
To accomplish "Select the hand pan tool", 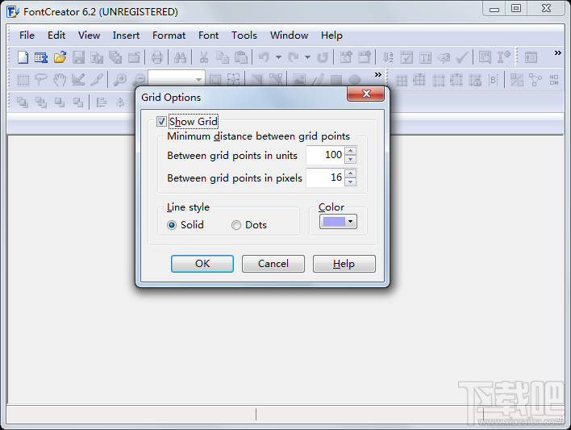I will (x=60, y=80).
